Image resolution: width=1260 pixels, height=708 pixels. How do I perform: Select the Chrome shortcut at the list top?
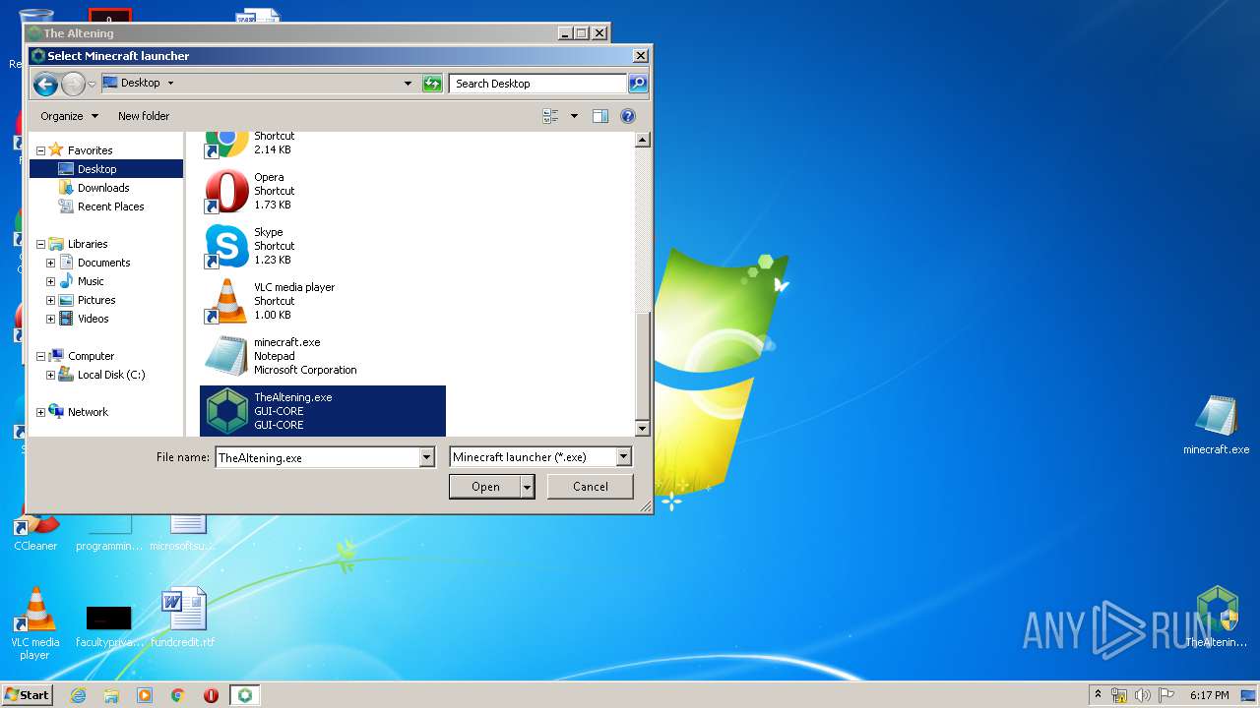(323, 145)
